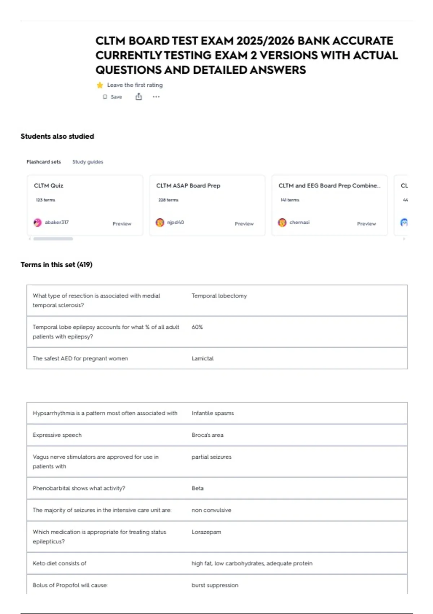
Task: Select the Hypsarrhythmia term row
Action: point(217,413)
